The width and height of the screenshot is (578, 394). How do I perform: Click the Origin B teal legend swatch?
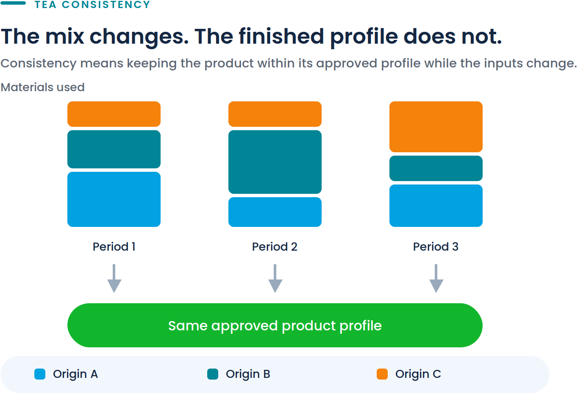(x=213, y=374)
